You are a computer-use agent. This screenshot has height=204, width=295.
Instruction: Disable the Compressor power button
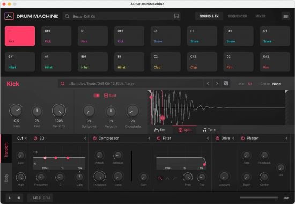point(94,139)
